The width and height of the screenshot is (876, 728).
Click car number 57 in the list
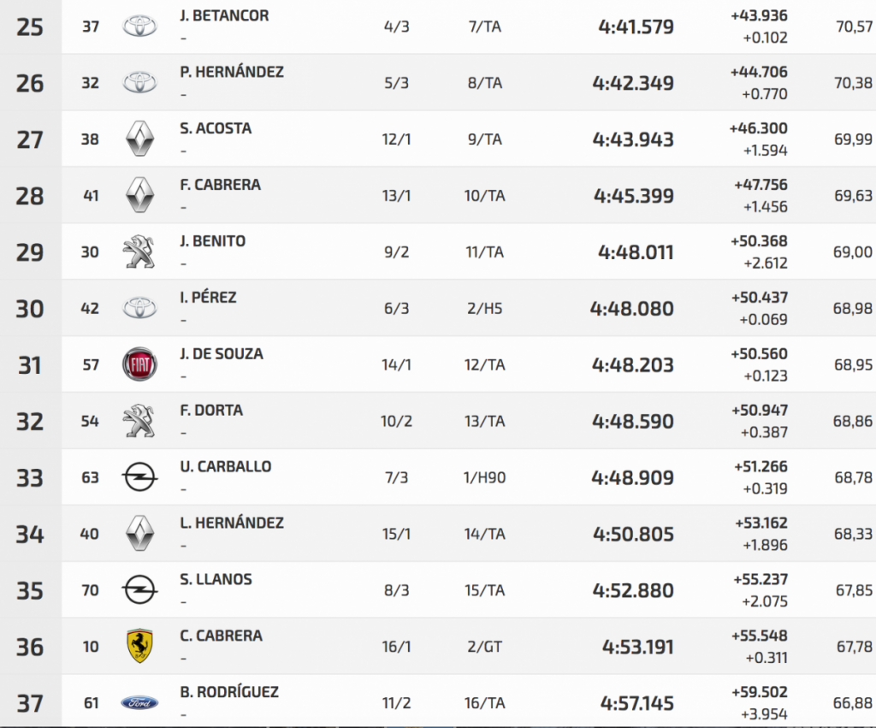click(x=91, y=364)
